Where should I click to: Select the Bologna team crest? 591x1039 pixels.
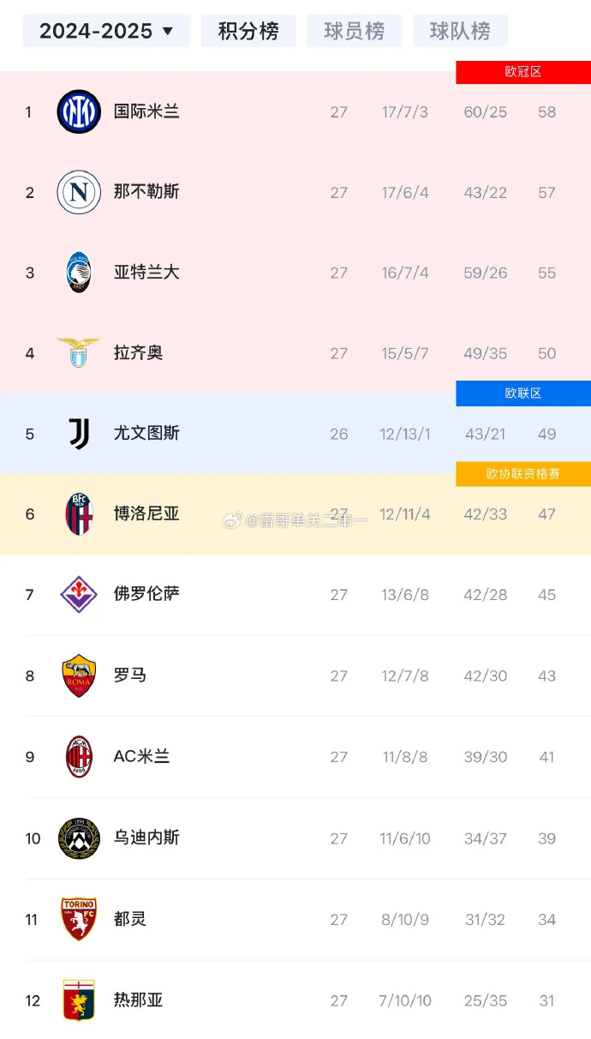click(79, 514)
